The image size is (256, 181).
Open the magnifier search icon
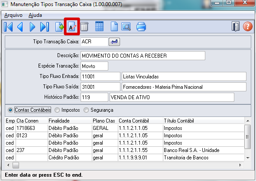(126, 26)
